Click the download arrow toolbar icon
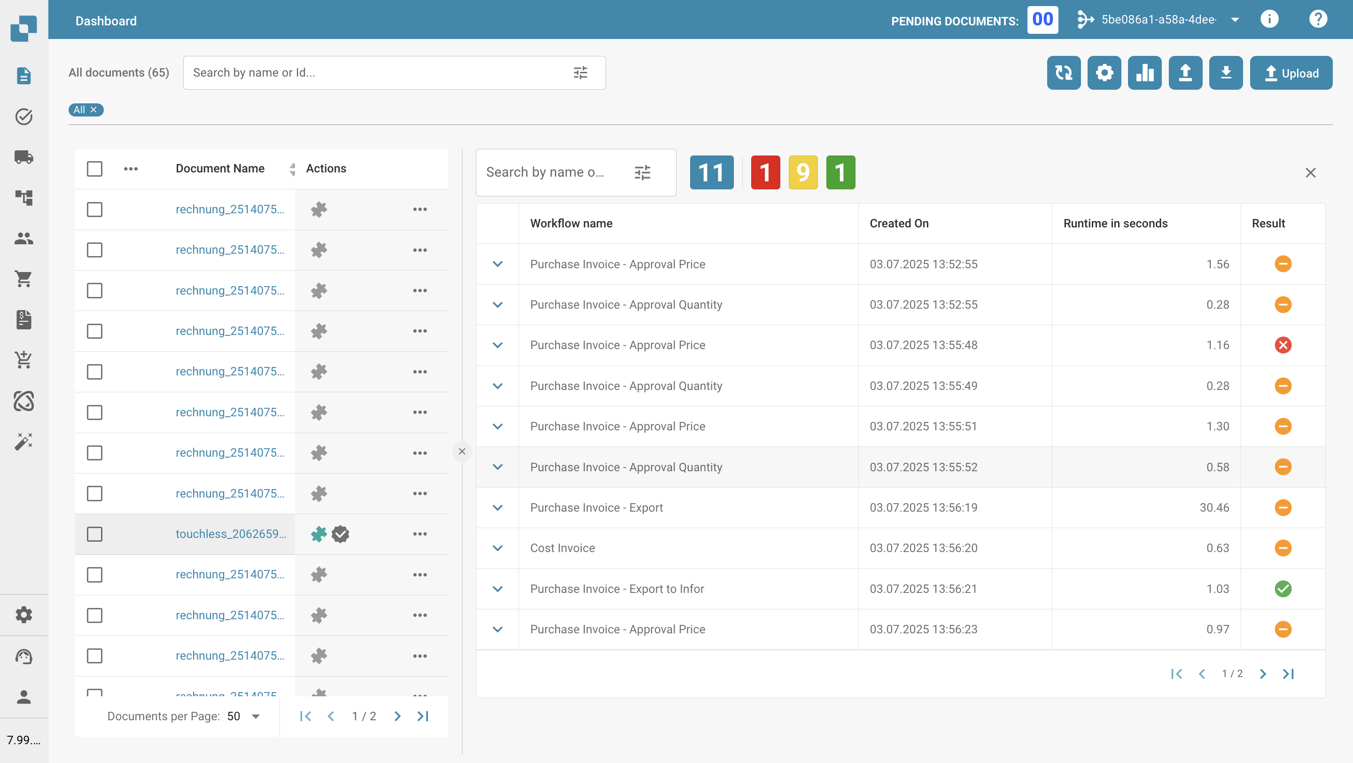 pyautogui.click(x=1225, y=72)
